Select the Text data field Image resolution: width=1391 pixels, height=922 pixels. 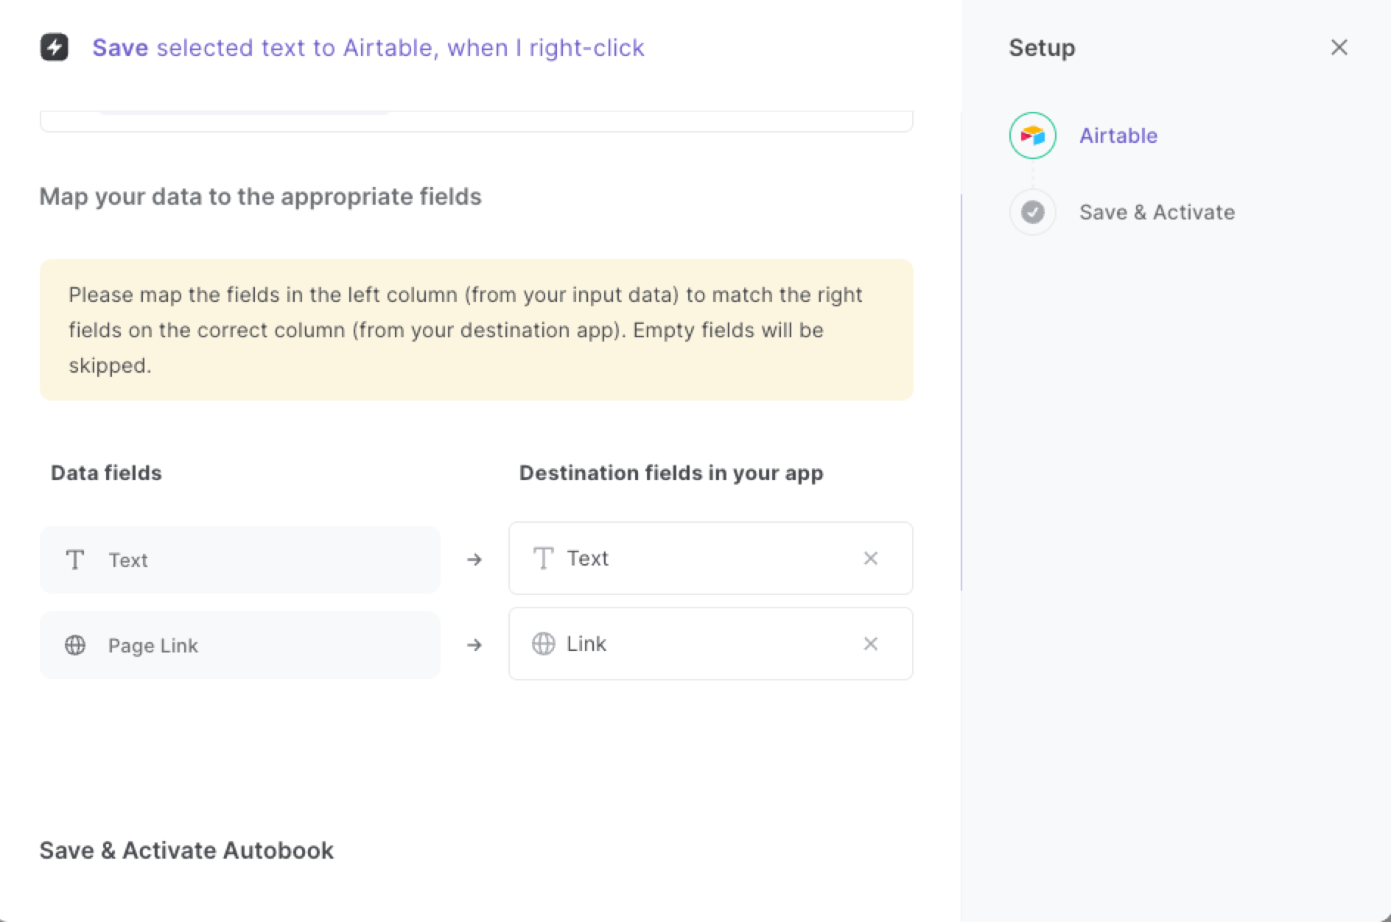239,560
